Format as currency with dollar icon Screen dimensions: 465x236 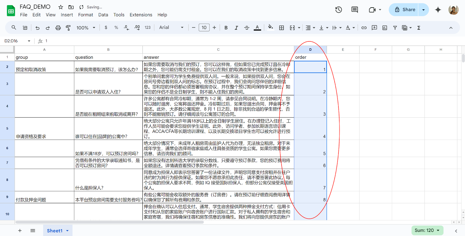(x=106, y=28)
